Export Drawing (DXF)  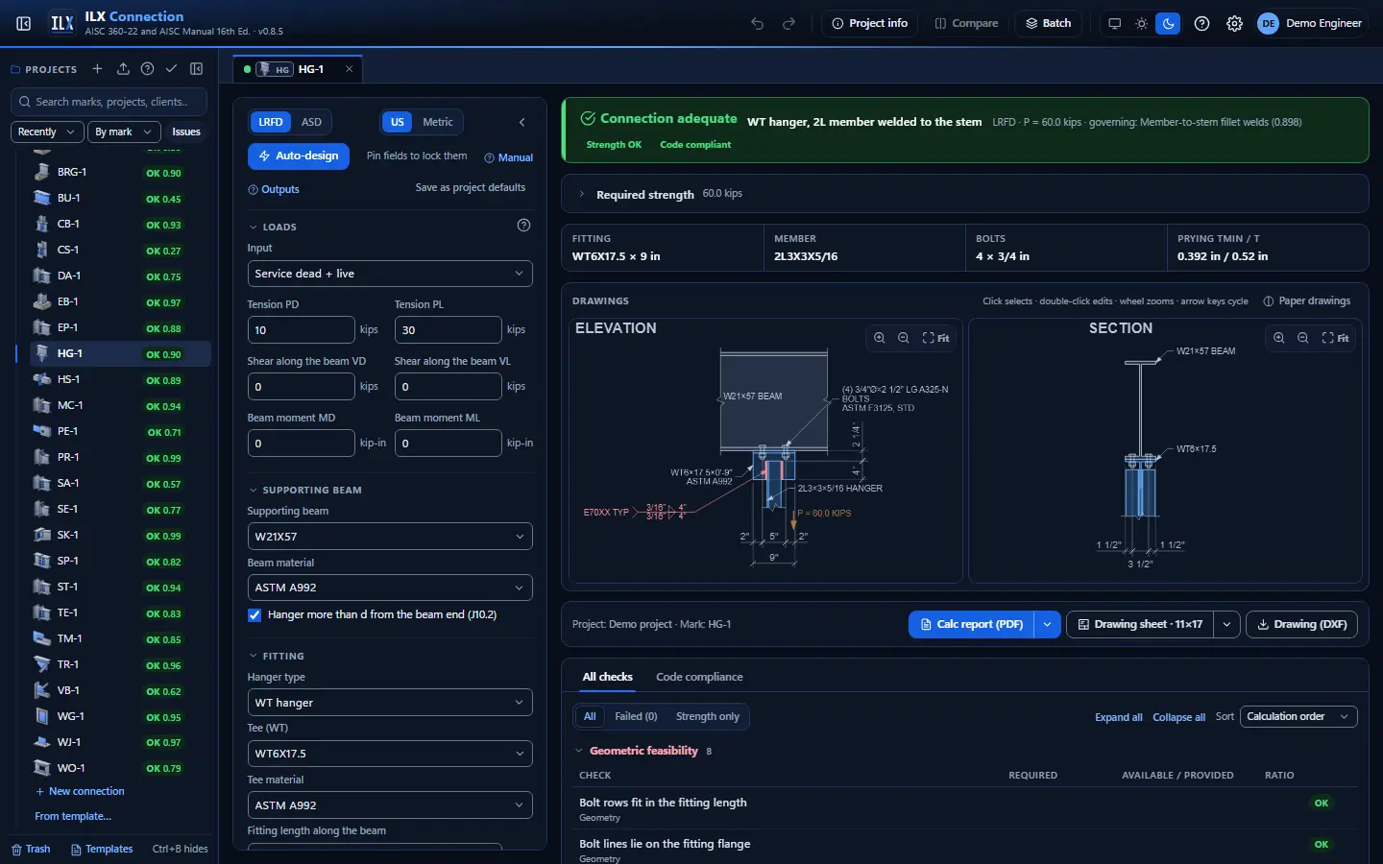pyautogui.click(x=1302, y=624)
